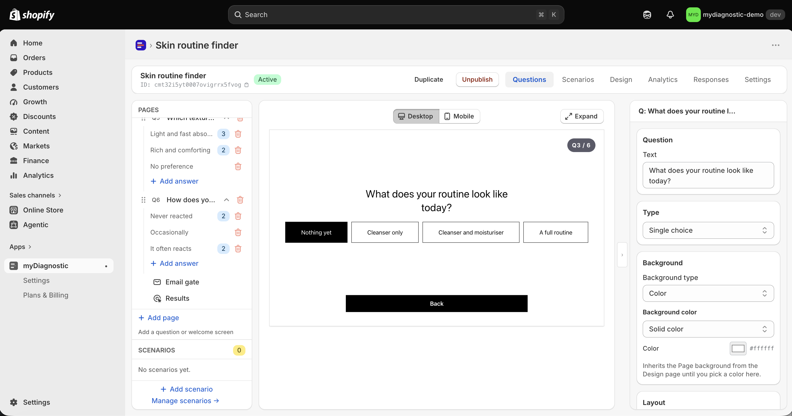Viewport: 792px width, 416px height.
Task: Switch to the Scenarios tab
Action: [578, 80]
